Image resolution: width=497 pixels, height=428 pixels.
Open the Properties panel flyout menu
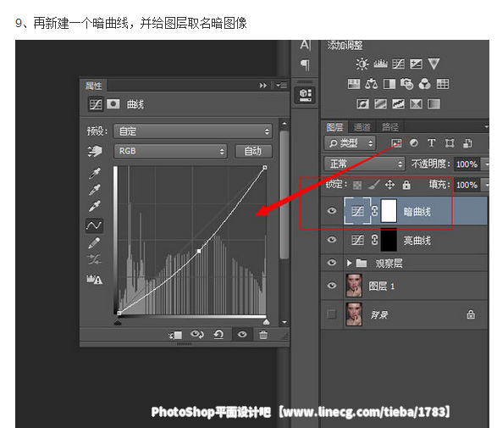click(281, 85)
